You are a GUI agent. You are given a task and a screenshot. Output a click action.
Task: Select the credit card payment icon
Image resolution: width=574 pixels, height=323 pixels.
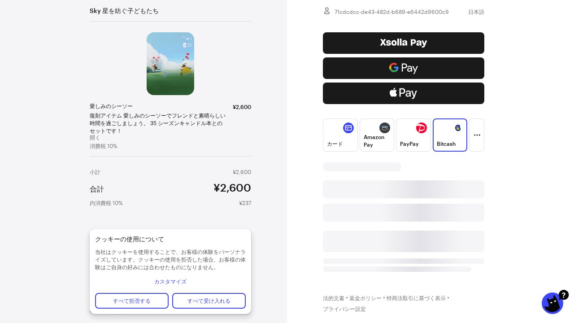(348, 128)
